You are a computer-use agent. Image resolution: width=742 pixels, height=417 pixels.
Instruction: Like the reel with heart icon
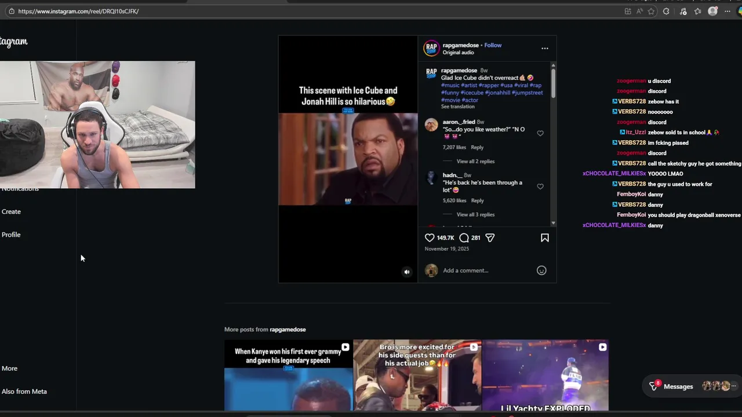point(430,238)
